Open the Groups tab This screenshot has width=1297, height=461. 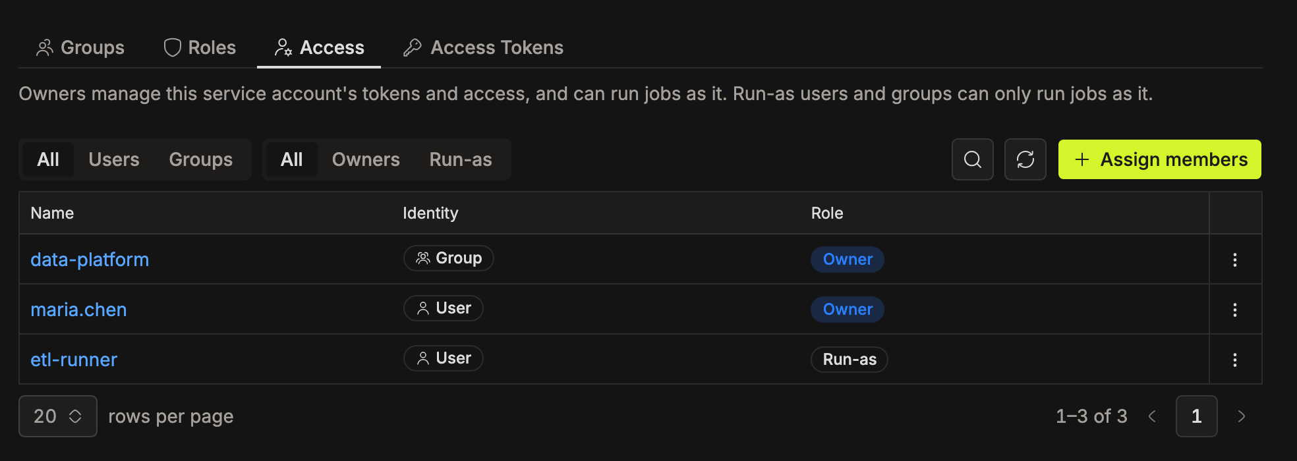(80, 47)
